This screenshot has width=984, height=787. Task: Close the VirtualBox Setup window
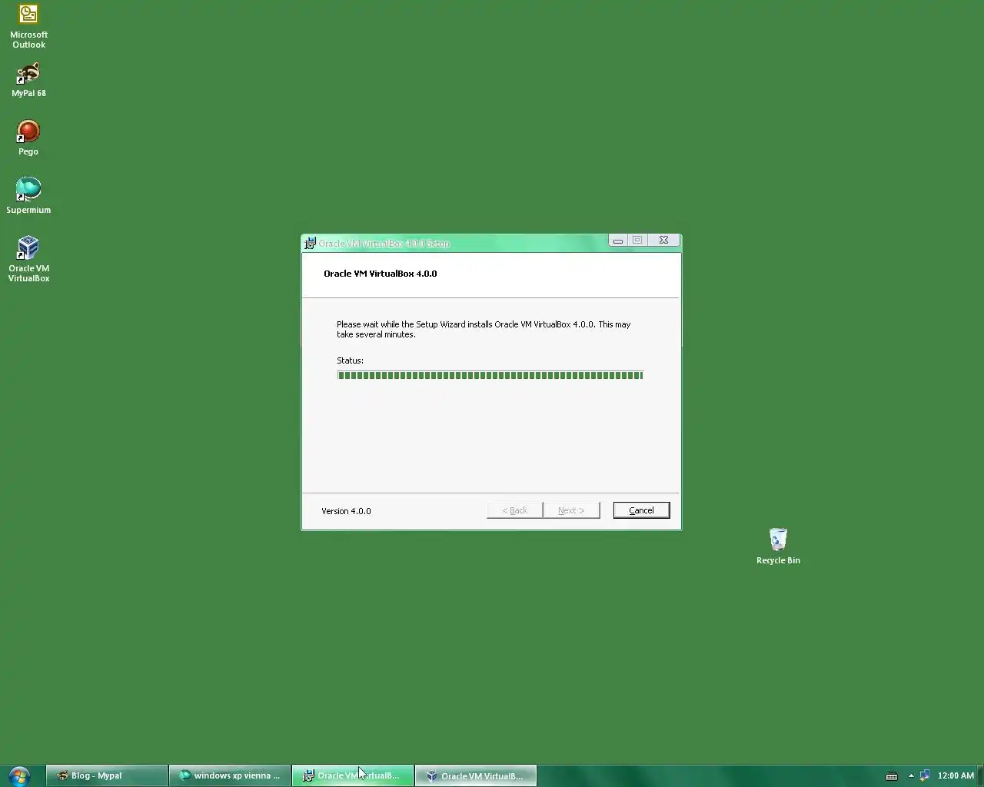coord(663,241)
